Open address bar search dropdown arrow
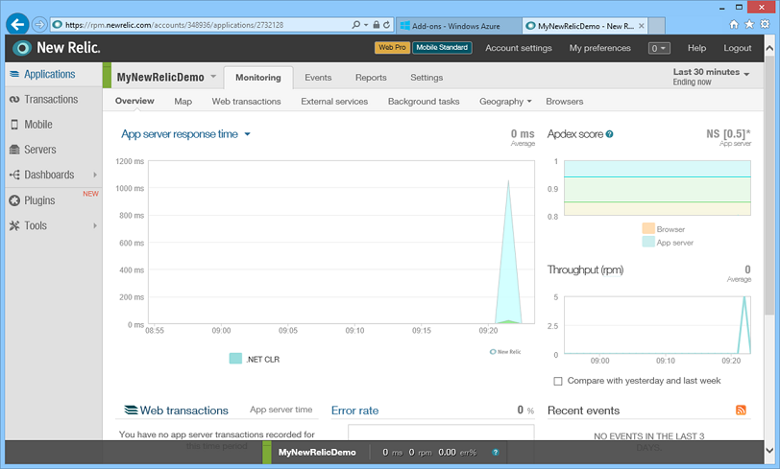The height and width of the screenshot is (469, 780). [x=366, y=24]
